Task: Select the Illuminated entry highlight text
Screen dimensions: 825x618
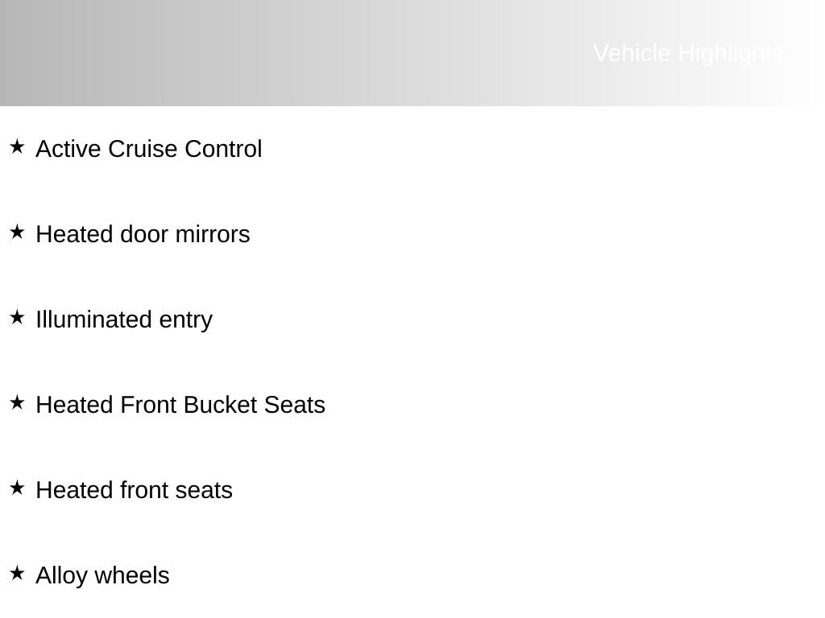Action: tap(123, 319)
